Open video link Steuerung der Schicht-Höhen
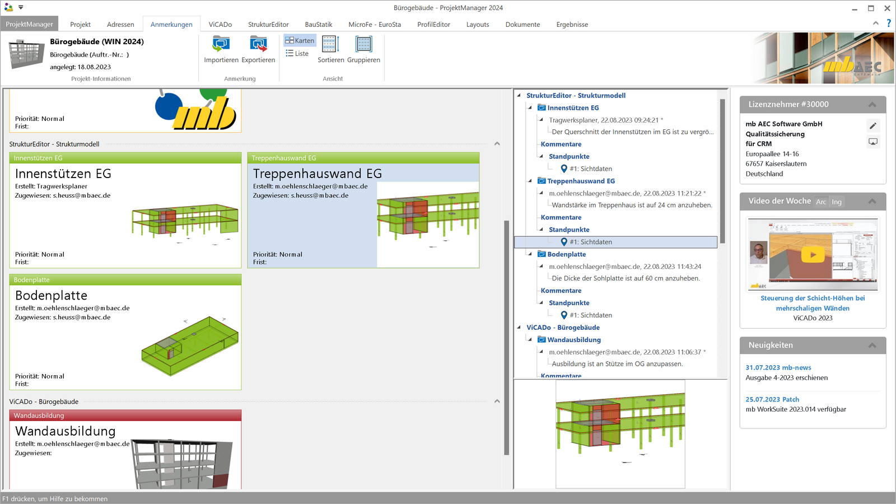896x504 pixels. (x=813, y=304)
